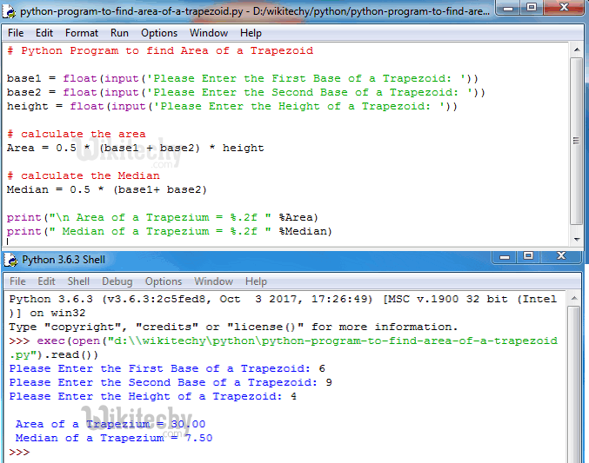The image size is (589, 463).
Task: Click the print line ending with '%Median)'
Action: coord(170,231)
